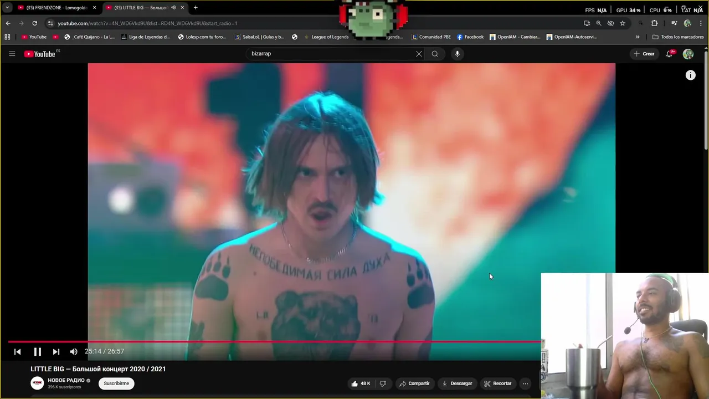Pause the video playback
Image resolution: width=709 pixels, height=399 pixels.
pyautogui.click(x=37, y=351)
